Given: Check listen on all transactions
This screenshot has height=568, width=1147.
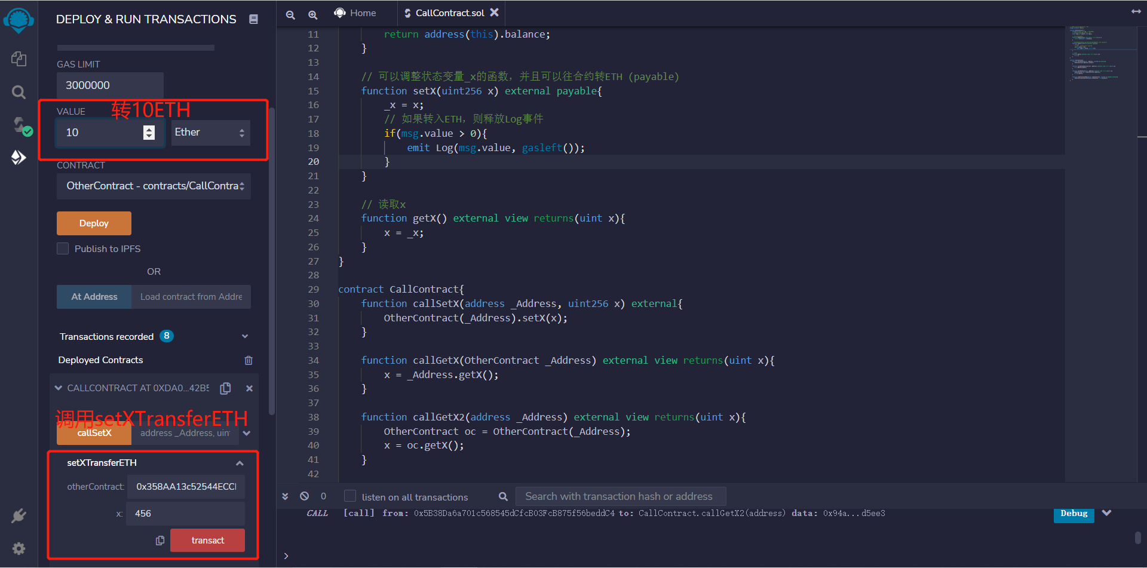Looking at the screenshot, I should pos(350,496).
